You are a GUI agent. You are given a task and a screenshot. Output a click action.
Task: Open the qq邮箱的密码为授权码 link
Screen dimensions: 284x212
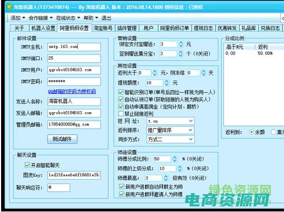[x=72, y=91]
